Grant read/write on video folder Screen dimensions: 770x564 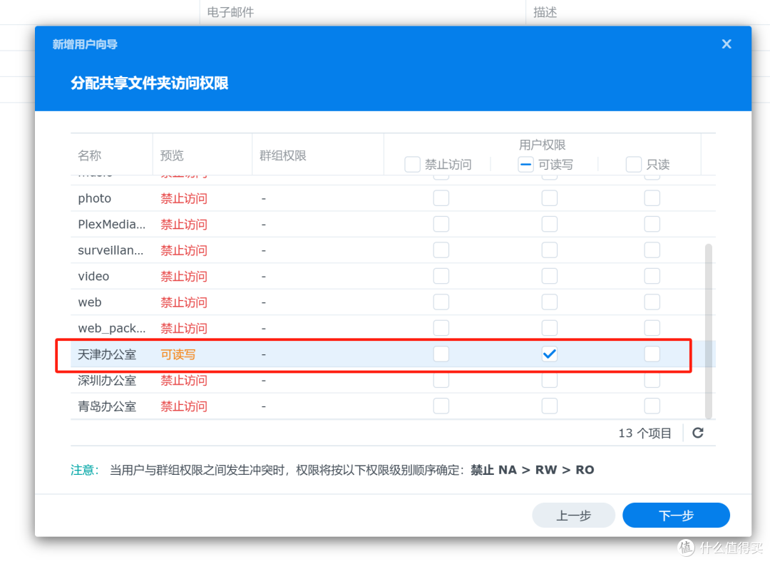pos(550,276)
